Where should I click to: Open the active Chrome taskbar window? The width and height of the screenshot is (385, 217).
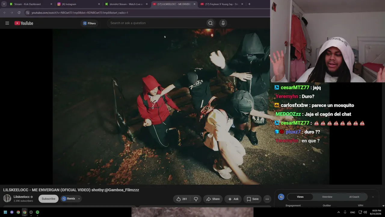(x=25, y=212)
